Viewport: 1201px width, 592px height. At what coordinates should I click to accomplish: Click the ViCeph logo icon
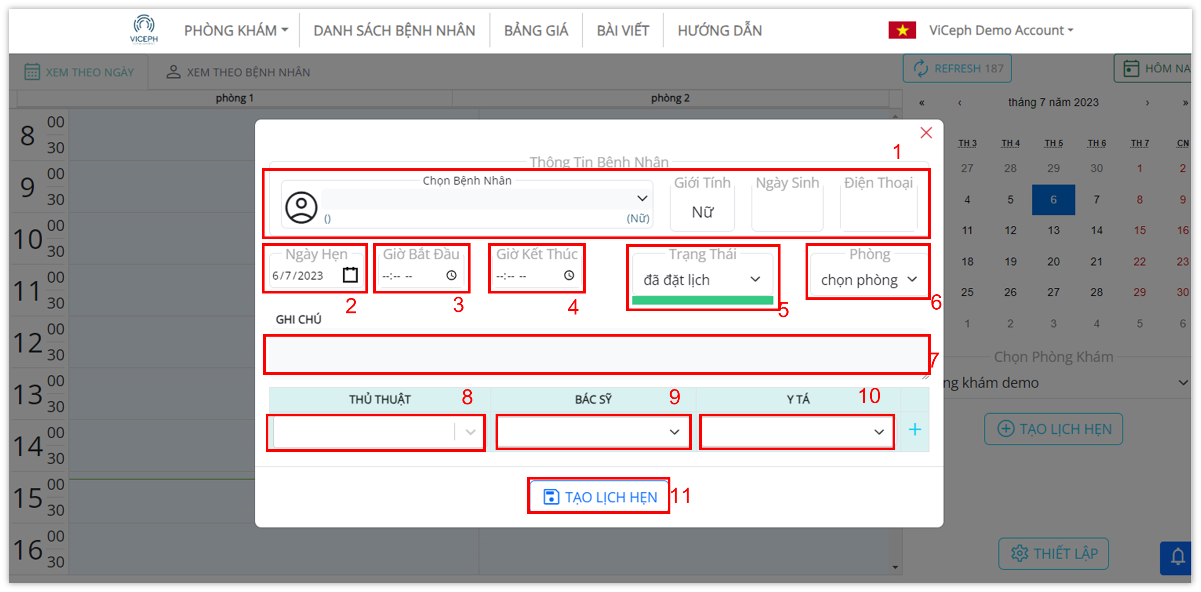[x=144, y=29]
